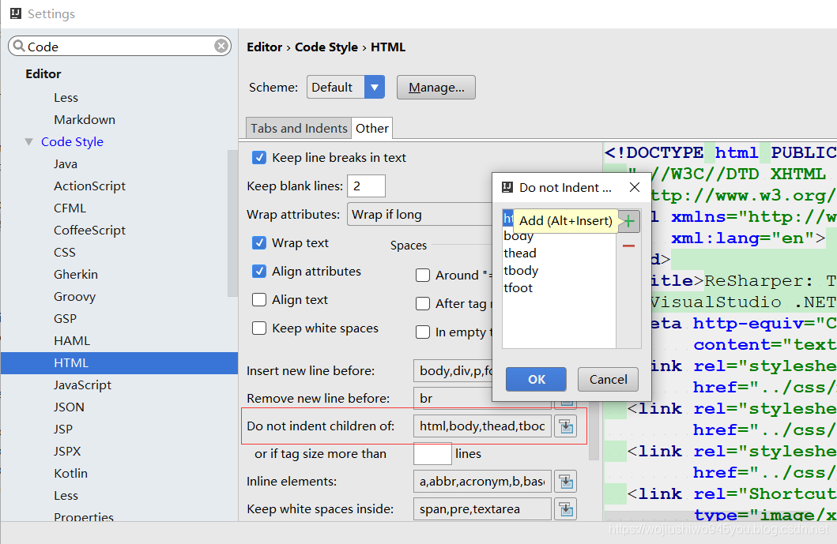
Task: Click the Keep white spaces inside field
Action: 483,509
